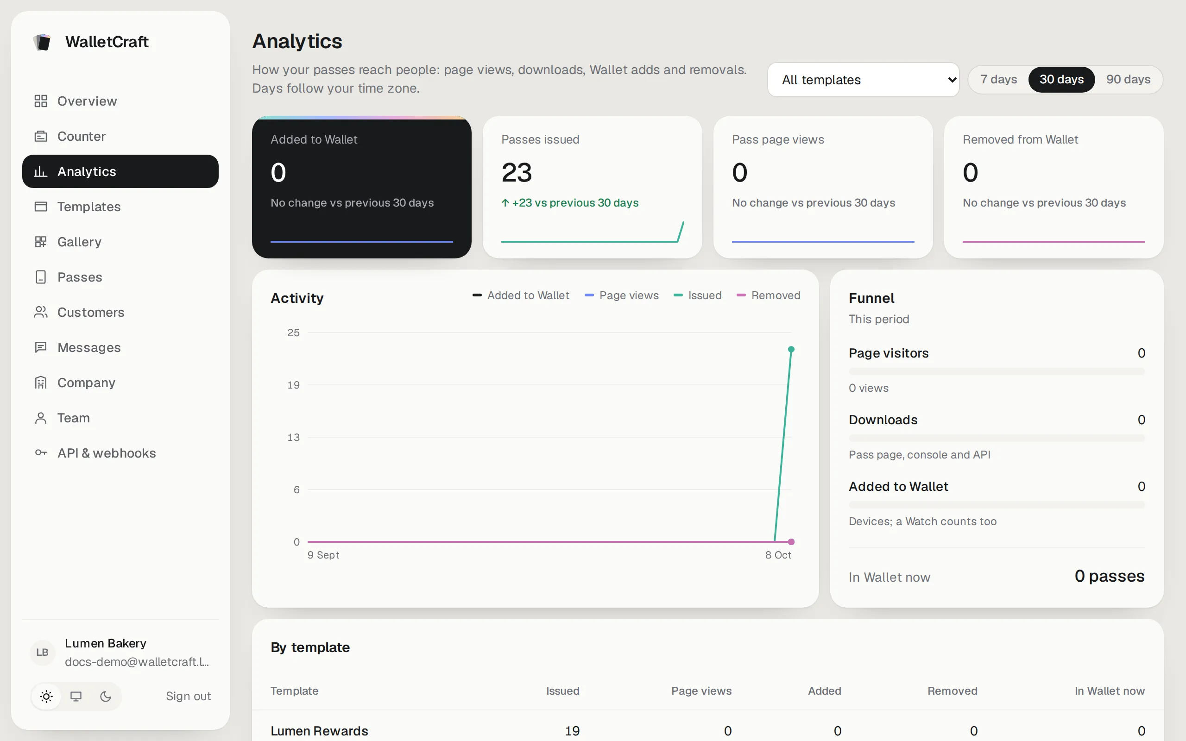1186x741 pixels.
Task: Open Passes page from sidebar
Action: (120, 277)
